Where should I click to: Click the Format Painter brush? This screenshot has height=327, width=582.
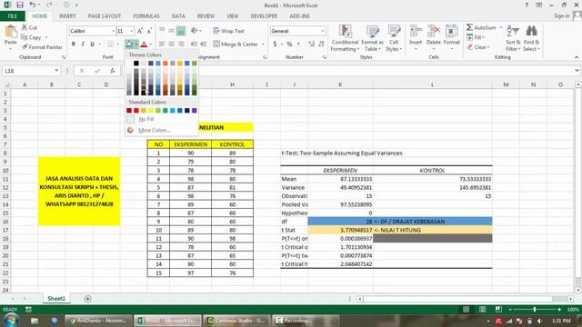(25, 47)
